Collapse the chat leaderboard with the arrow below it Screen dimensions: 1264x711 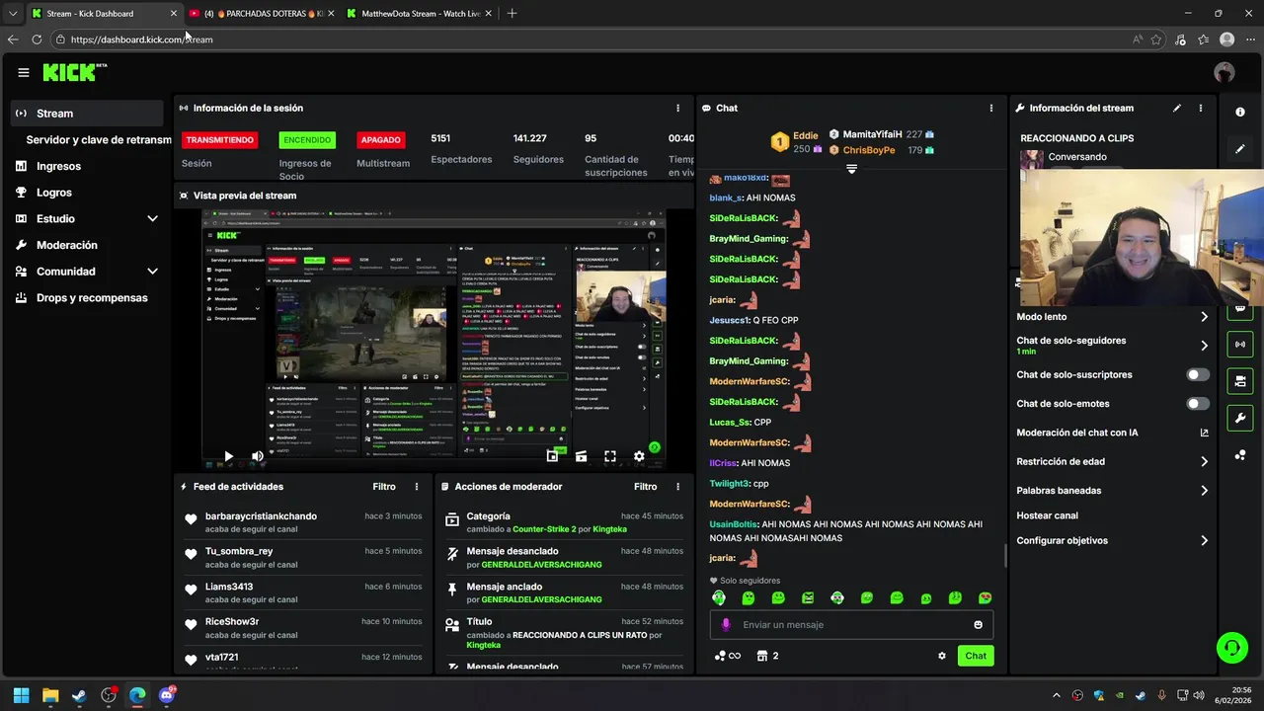(x=851, y=169)
